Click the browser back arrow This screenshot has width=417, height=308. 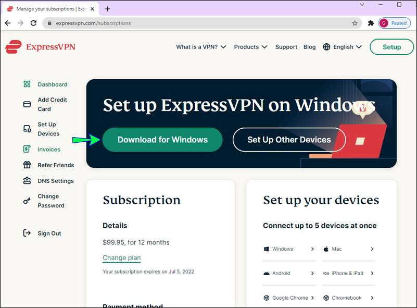[x=8, y=23]
